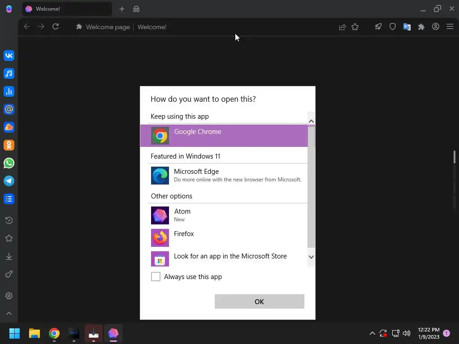459x344 pixels.
Task: Switch to Google Chrome in taskbar
Action: point(54,333)
